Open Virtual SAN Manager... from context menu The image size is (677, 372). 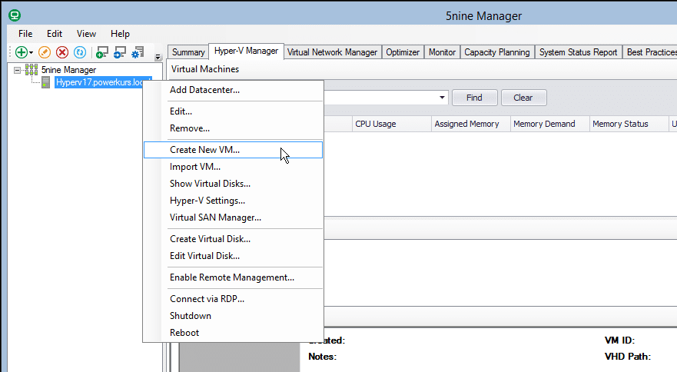pyautogui.click(x=233, y=218)
